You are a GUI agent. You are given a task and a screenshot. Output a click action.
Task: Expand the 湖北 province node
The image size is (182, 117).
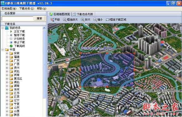[x=7, y=82]
